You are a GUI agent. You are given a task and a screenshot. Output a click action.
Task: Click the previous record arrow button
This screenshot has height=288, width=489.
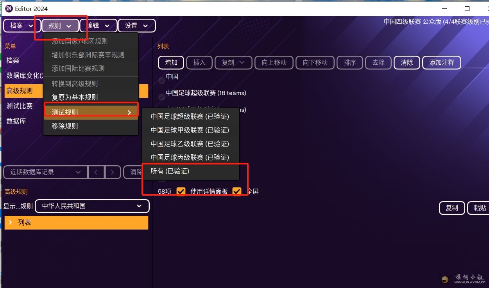point(96,172)
